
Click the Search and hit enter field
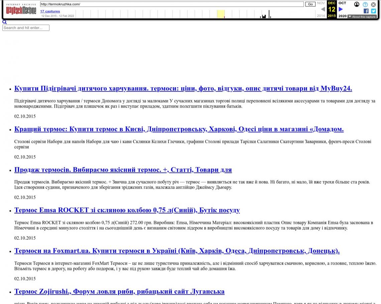tap(26, 28)
